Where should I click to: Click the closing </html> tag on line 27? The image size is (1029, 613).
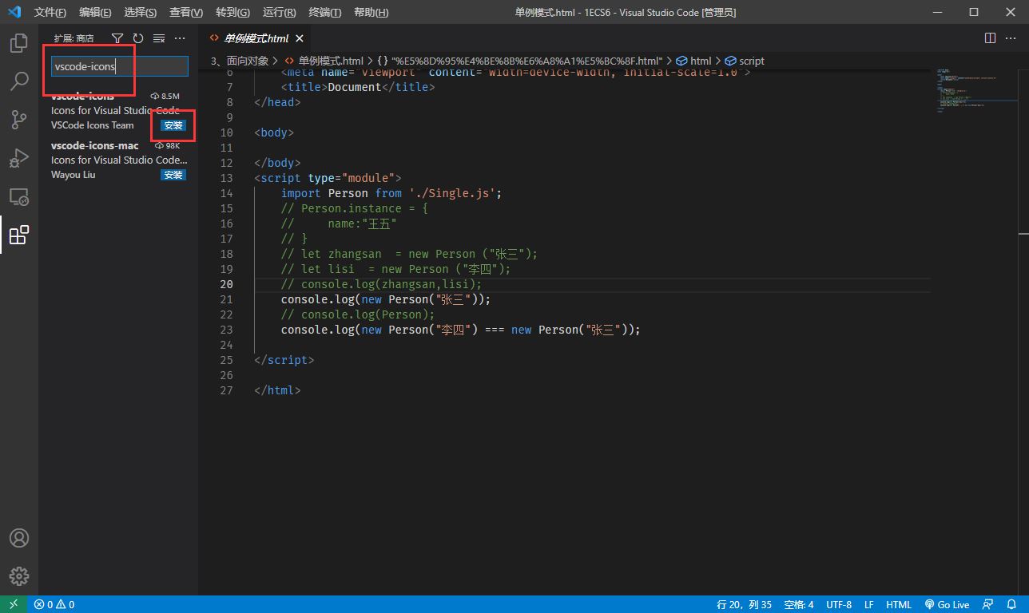coord(278,390)
